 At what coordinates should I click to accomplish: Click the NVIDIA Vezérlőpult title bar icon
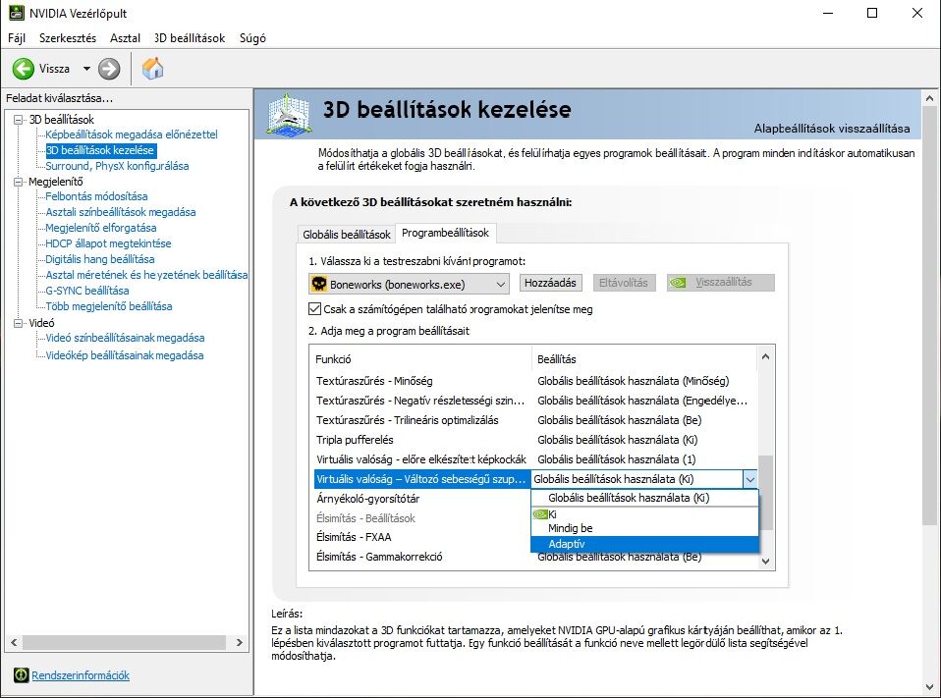[16, 13]
